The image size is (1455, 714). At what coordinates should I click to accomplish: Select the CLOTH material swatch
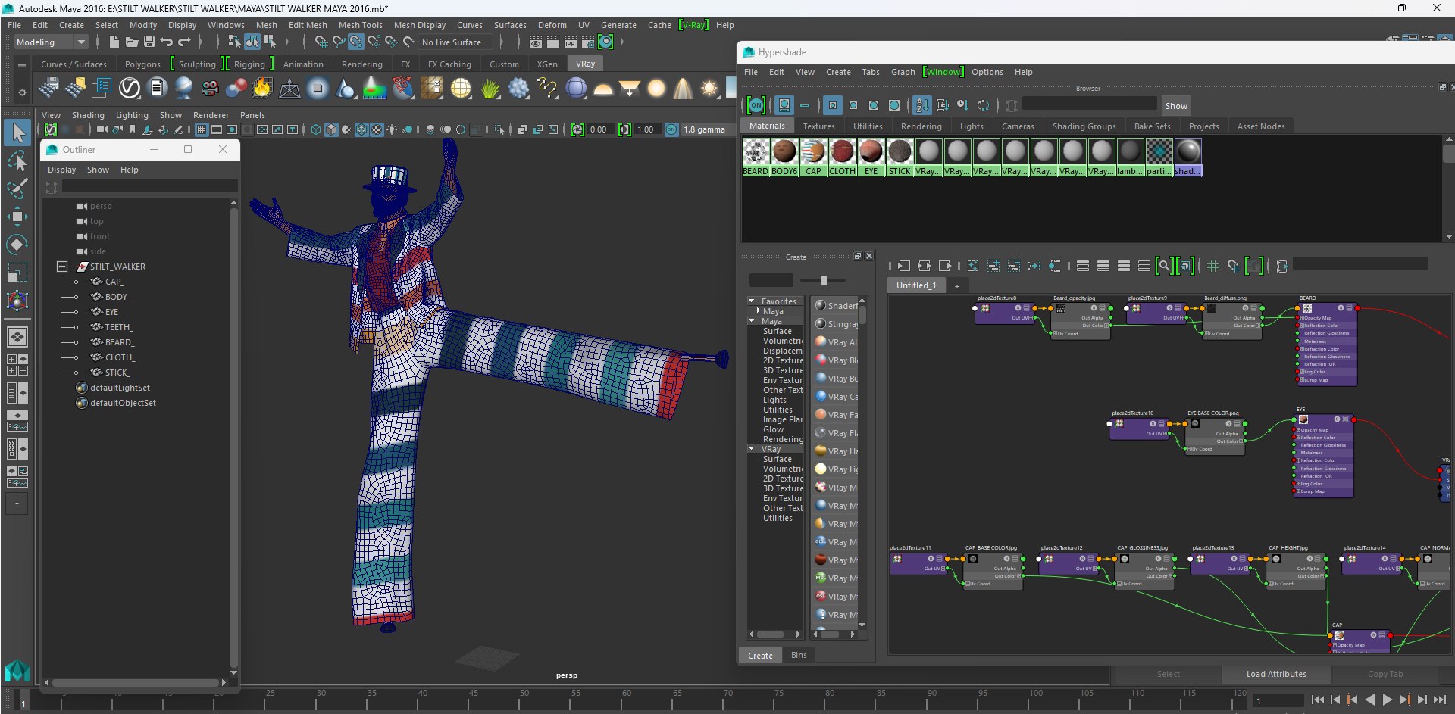click(842, 157)
